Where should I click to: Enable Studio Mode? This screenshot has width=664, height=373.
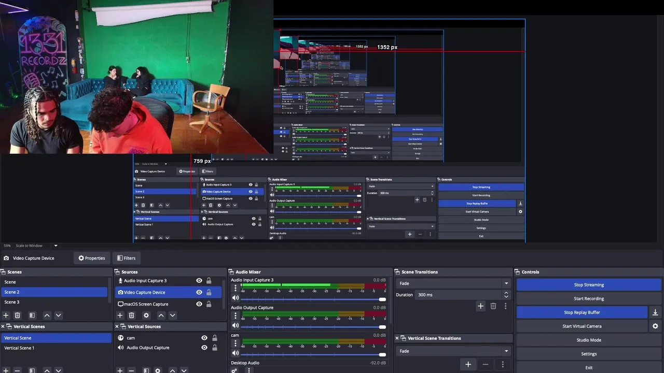(589, 340)
